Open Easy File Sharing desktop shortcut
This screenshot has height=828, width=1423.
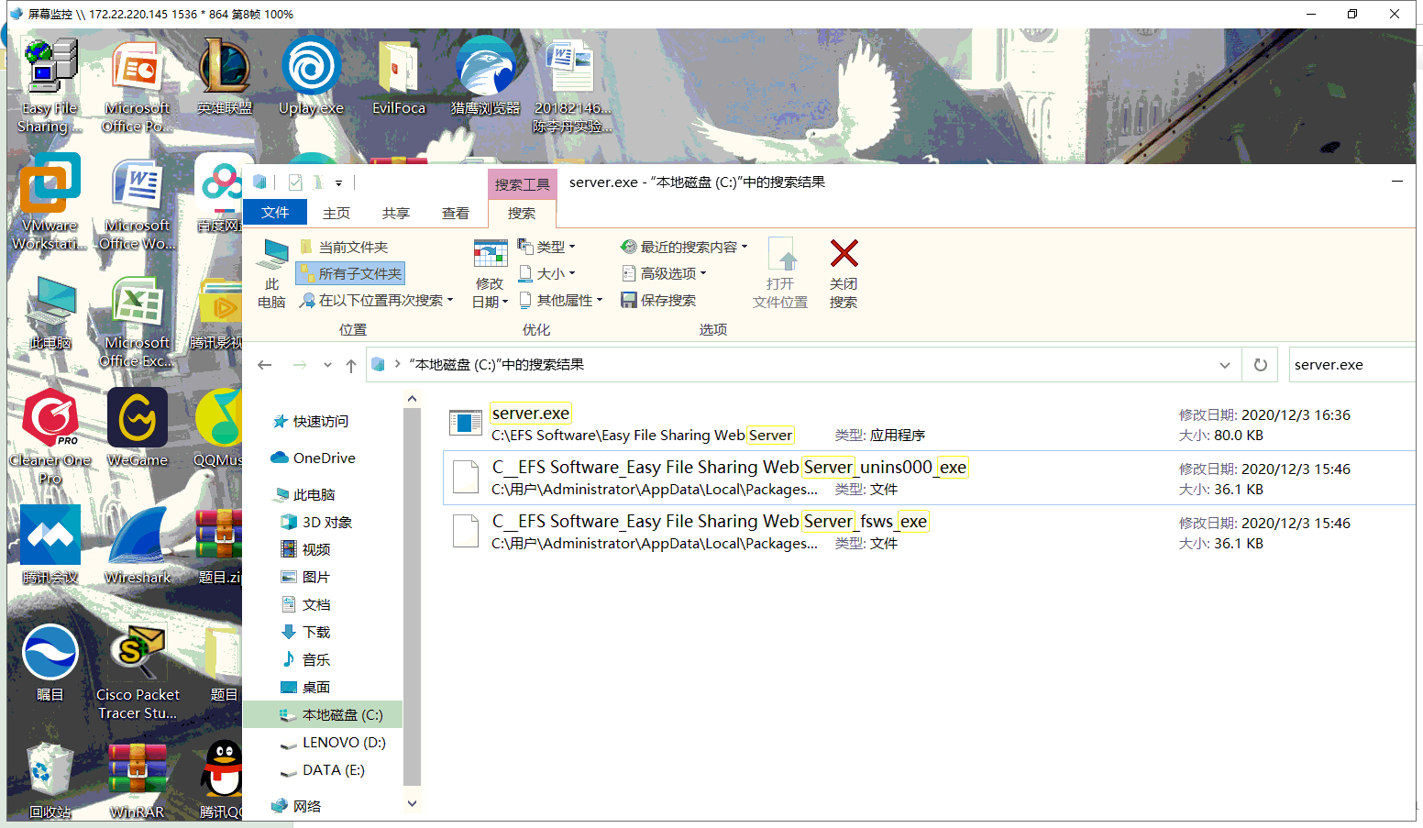pyautogui.click(x=50, y=86)
